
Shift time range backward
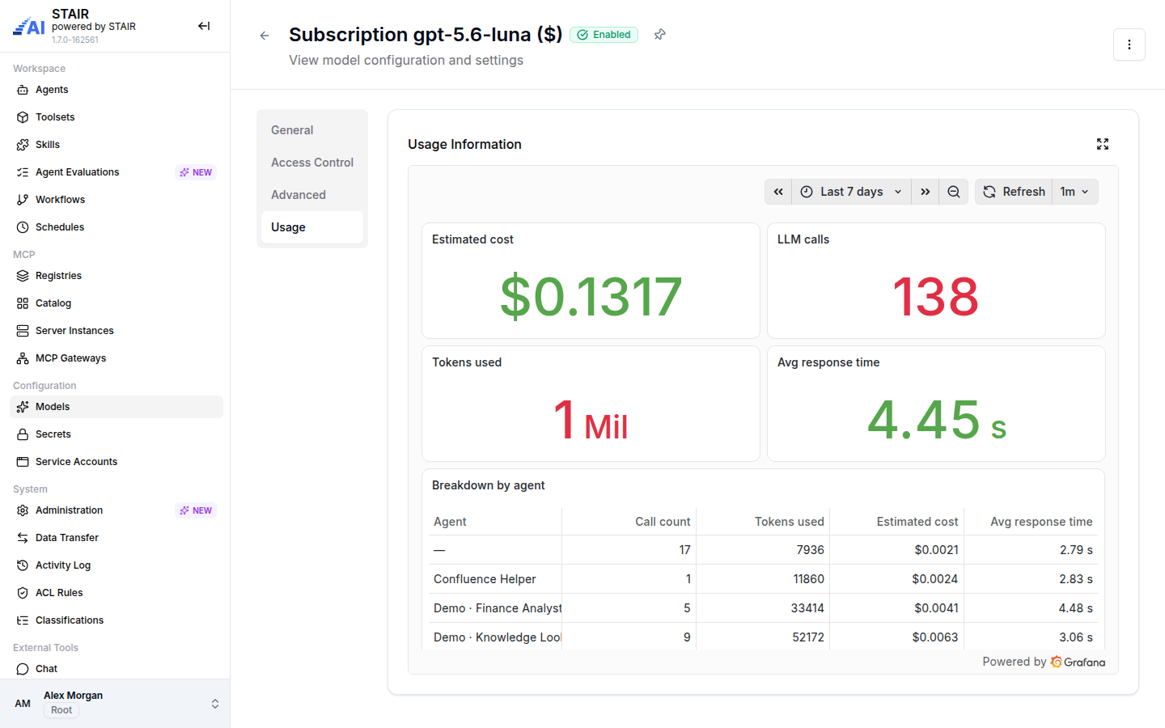(x=778, y=192)
